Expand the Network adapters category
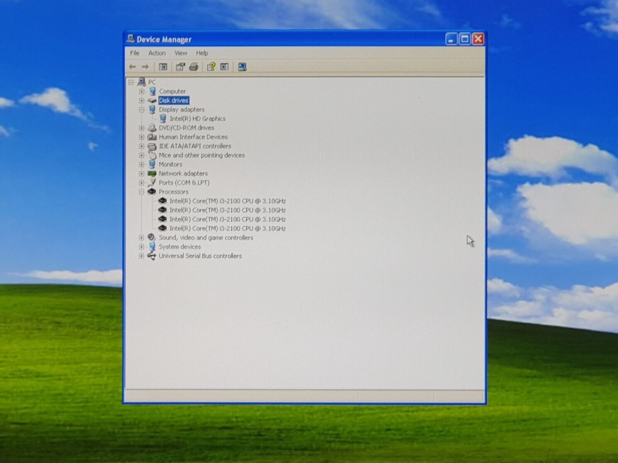Image resolution: width=618 pixels, height=463 pixels. pyautogui.click(x=141, y=174)
